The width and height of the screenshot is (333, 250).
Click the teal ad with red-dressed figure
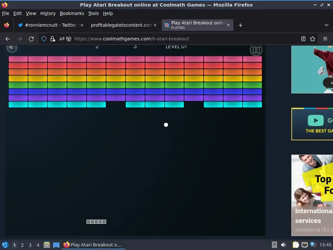(x=312, y=69)
